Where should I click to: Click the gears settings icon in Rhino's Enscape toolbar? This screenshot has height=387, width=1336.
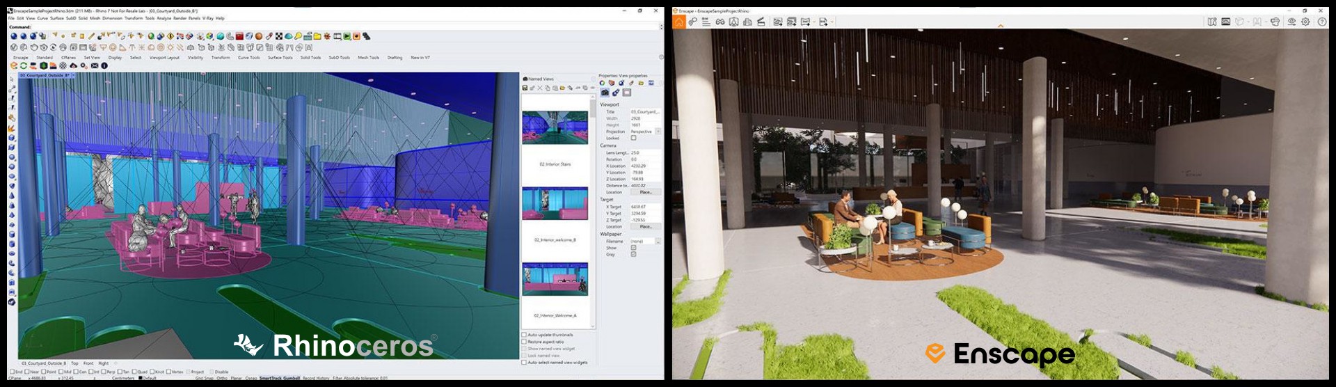click(83, 65)
